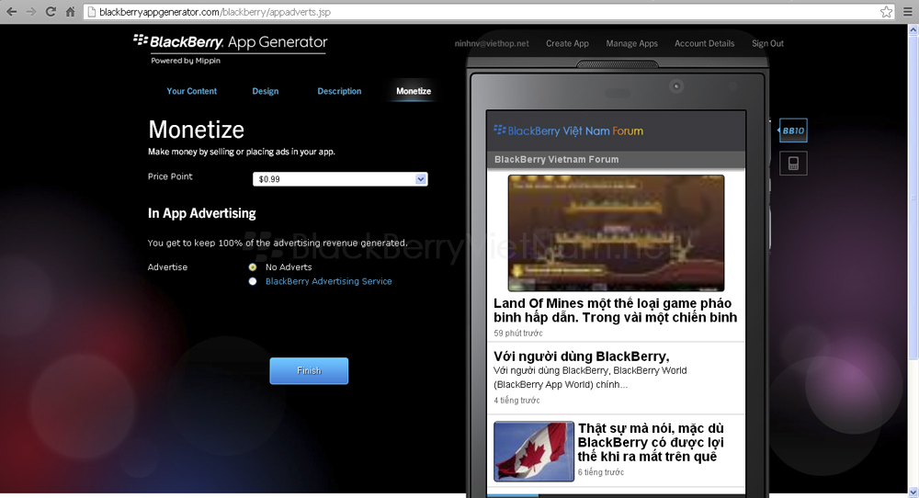Click the BlackBerry Việt Nam Forum logo
The width and height of the screenshot is (919, 498).
point(569,130)
